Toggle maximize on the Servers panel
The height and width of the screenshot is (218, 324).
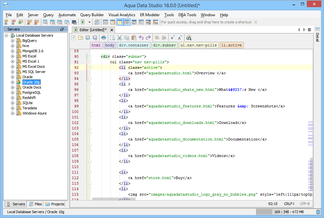[x=62, y=29]
